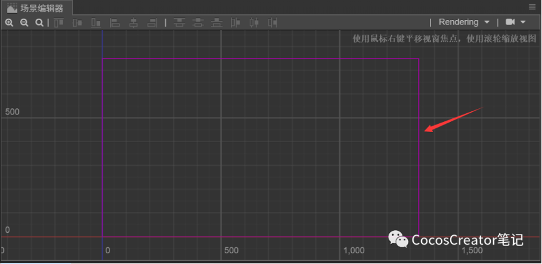This screenshot has height=264, width=542.
Task: Click the align top edges icon
Action: click(x=59, y=23)
